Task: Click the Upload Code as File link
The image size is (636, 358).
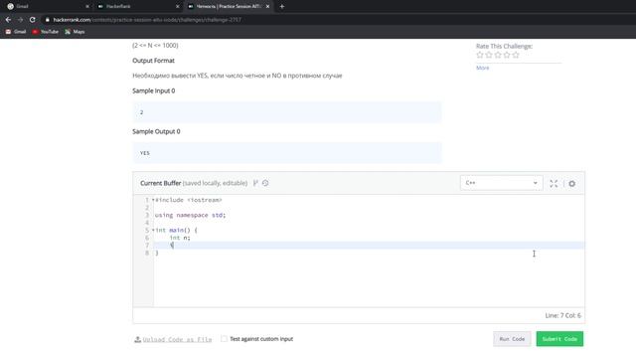Action: coord(177,339)
